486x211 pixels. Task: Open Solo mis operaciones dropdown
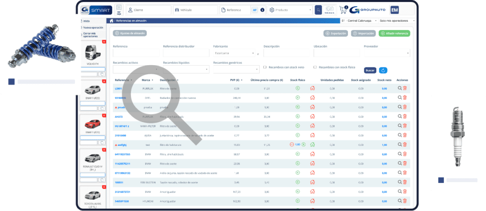coord(393,21)
